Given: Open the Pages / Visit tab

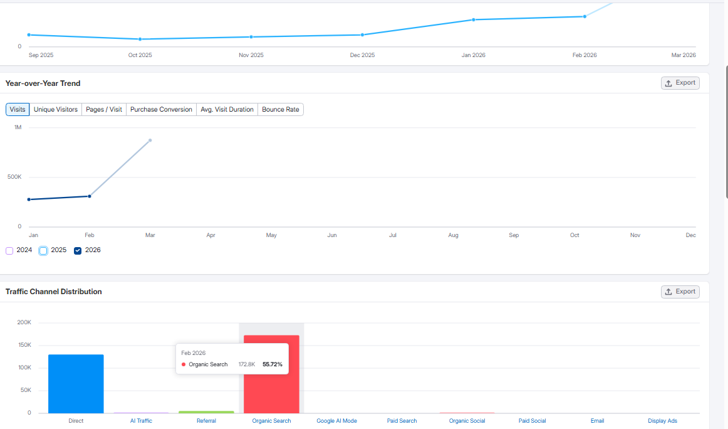Looking at the screenshot, I should pos(104,109).
